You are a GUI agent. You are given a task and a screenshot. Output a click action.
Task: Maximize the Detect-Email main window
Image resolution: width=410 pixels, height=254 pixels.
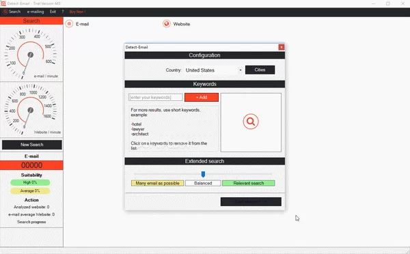point(387,3)
